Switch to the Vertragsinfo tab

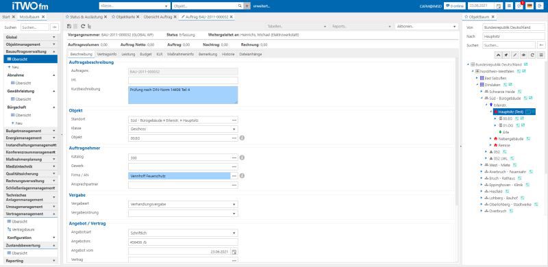tap(107, 54)
